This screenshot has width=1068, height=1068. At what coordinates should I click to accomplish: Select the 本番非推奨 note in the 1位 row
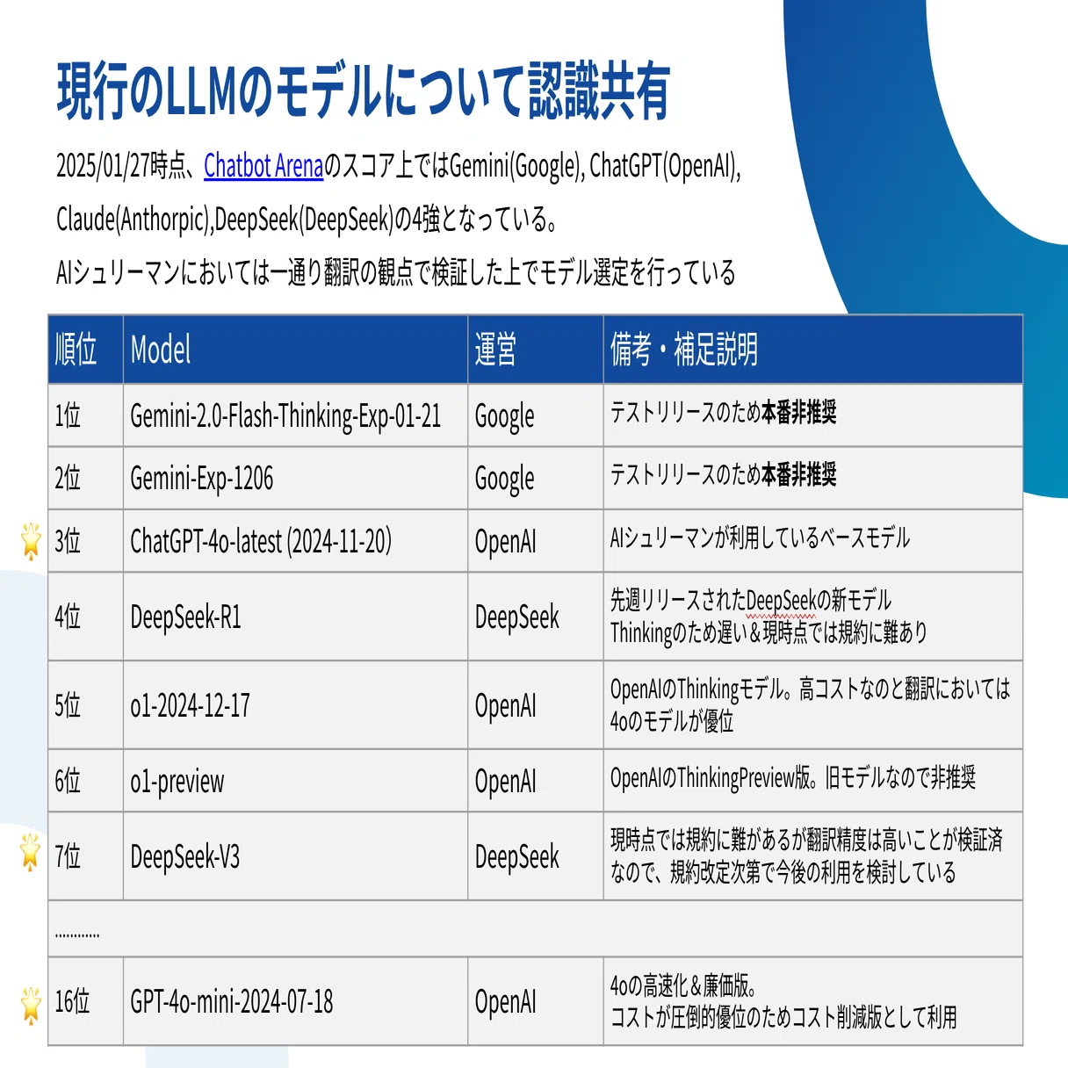click(x=798, y=412)
